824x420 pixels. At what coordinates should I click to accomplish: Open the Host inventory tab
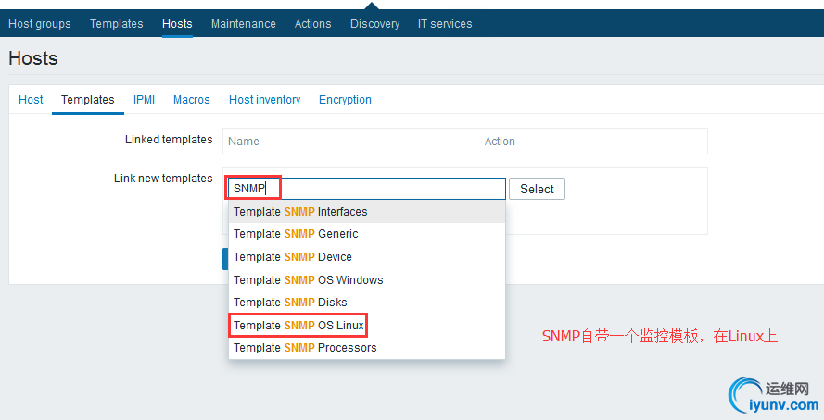(x=264, y=100)
